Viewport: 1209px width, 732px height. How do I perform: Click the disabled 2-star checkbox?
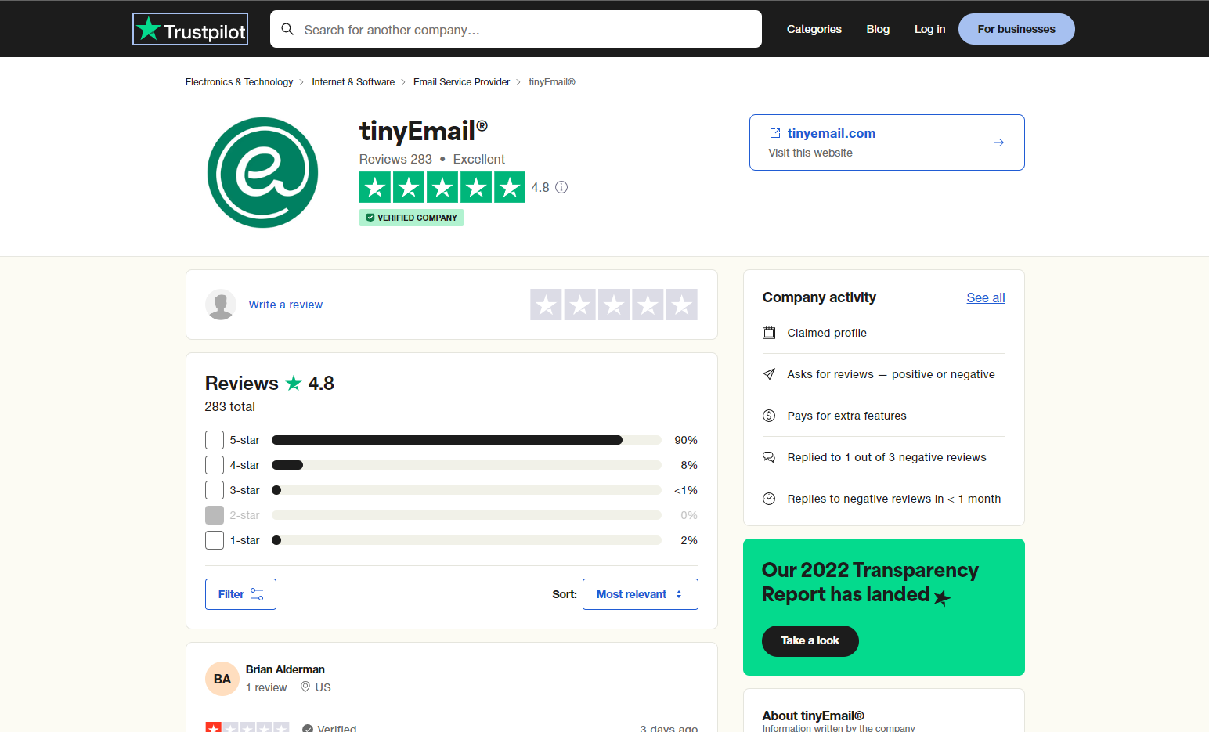(215, 515)
